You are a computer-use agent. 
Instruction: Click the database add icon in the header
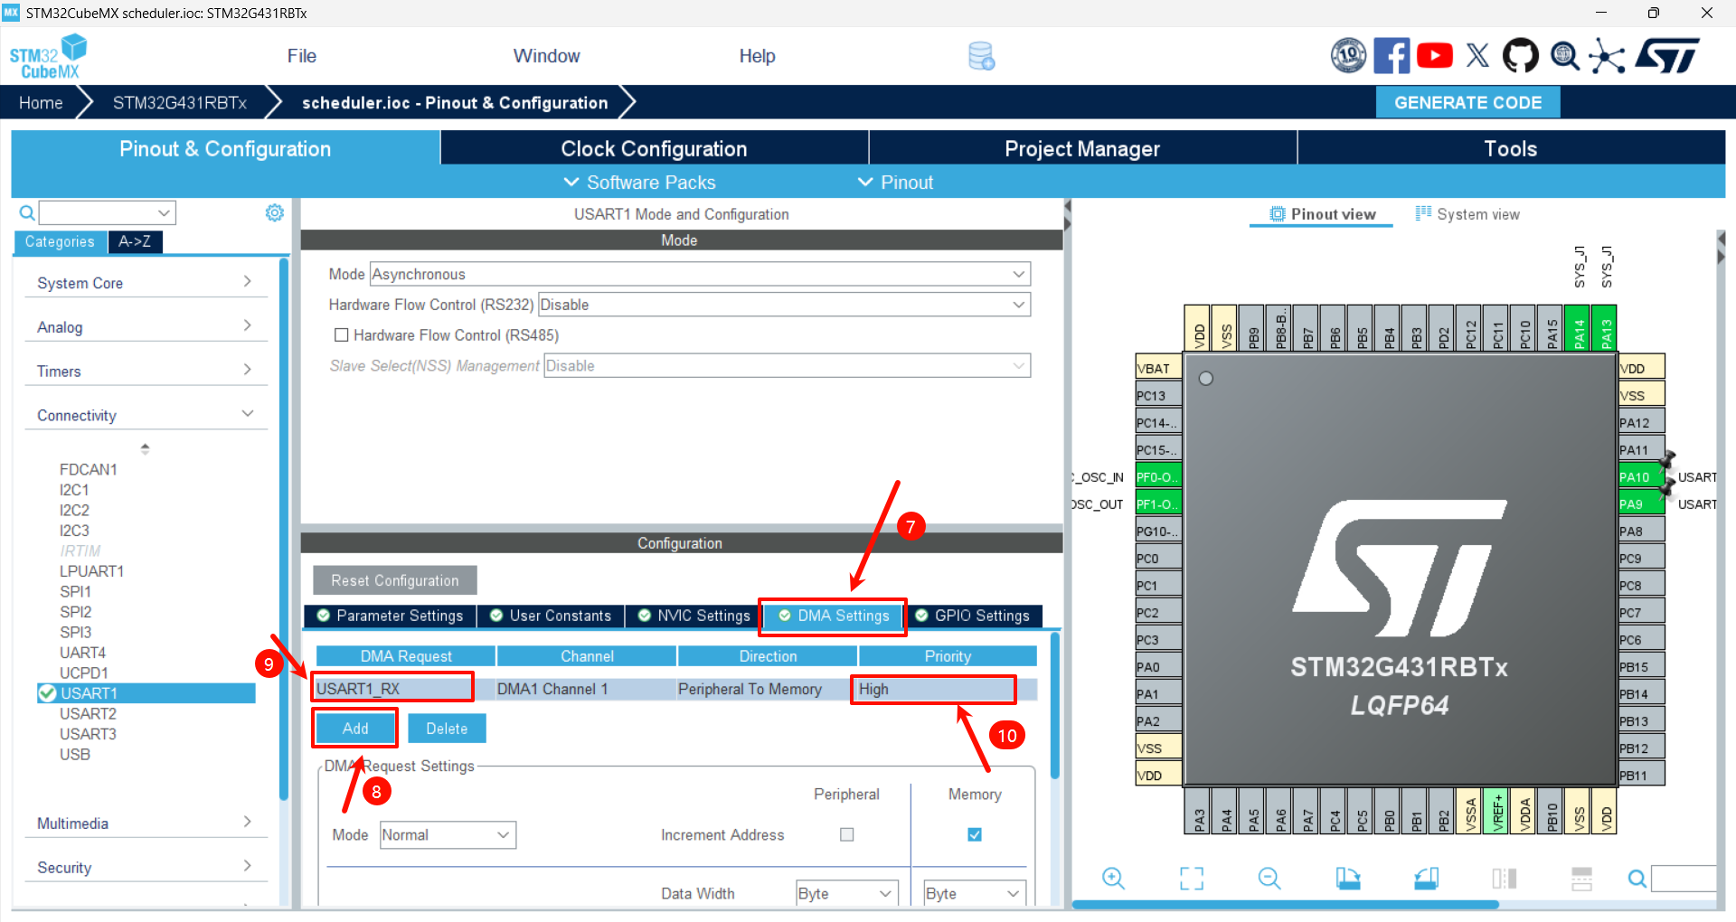981,56
